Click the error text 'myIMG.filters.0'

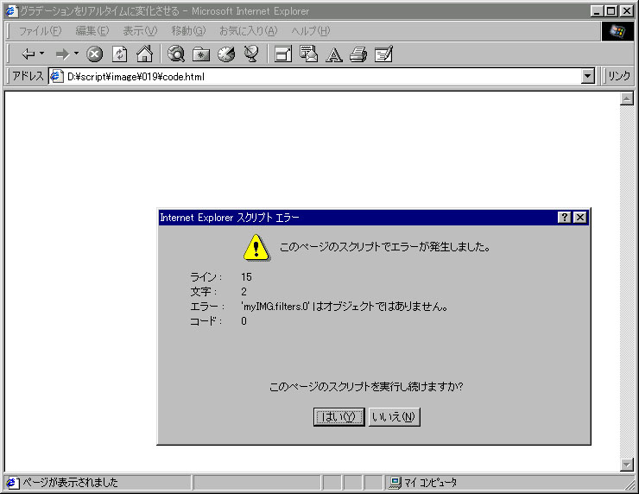point(276,307)
